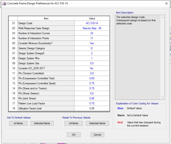The image size is (171, 144).
Task: Edit the Pattern Live Load Factor value
Action: click(92, 104)
